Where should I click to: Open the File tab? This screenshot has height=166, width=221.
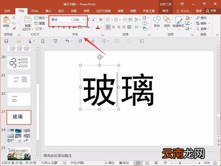click(x=7, y=11)
